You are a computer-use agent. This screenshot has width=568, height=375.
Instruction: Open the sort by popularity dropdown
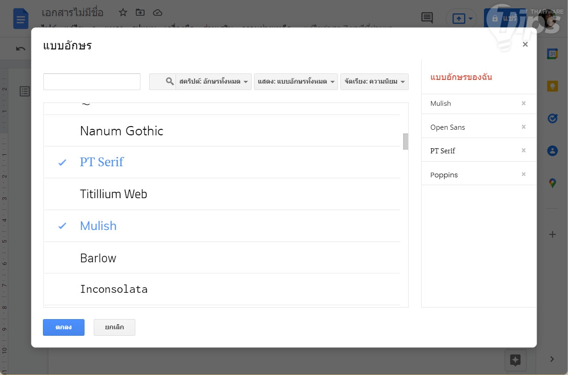click(375, 82)
